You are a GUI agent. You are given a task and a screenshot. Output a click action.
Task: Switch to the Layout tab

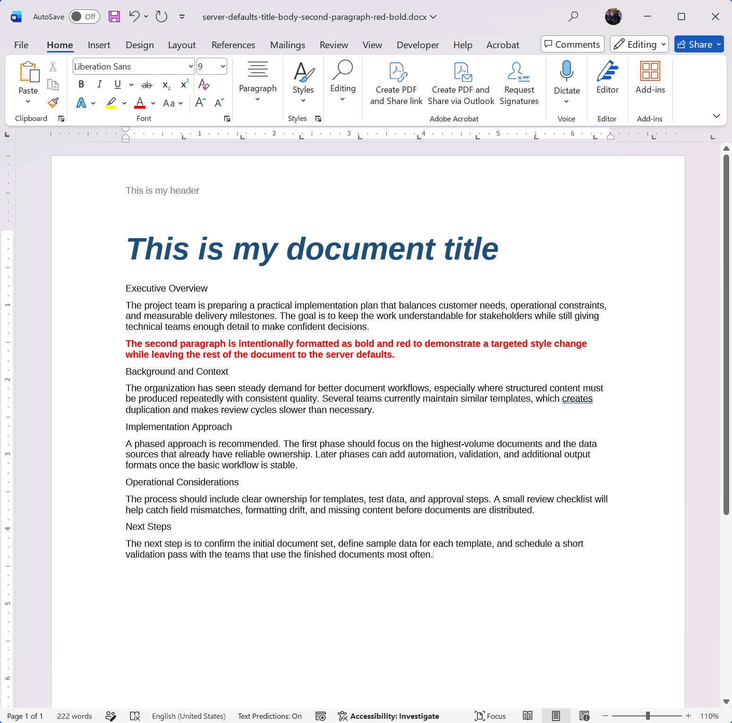[x=182, y=45]
